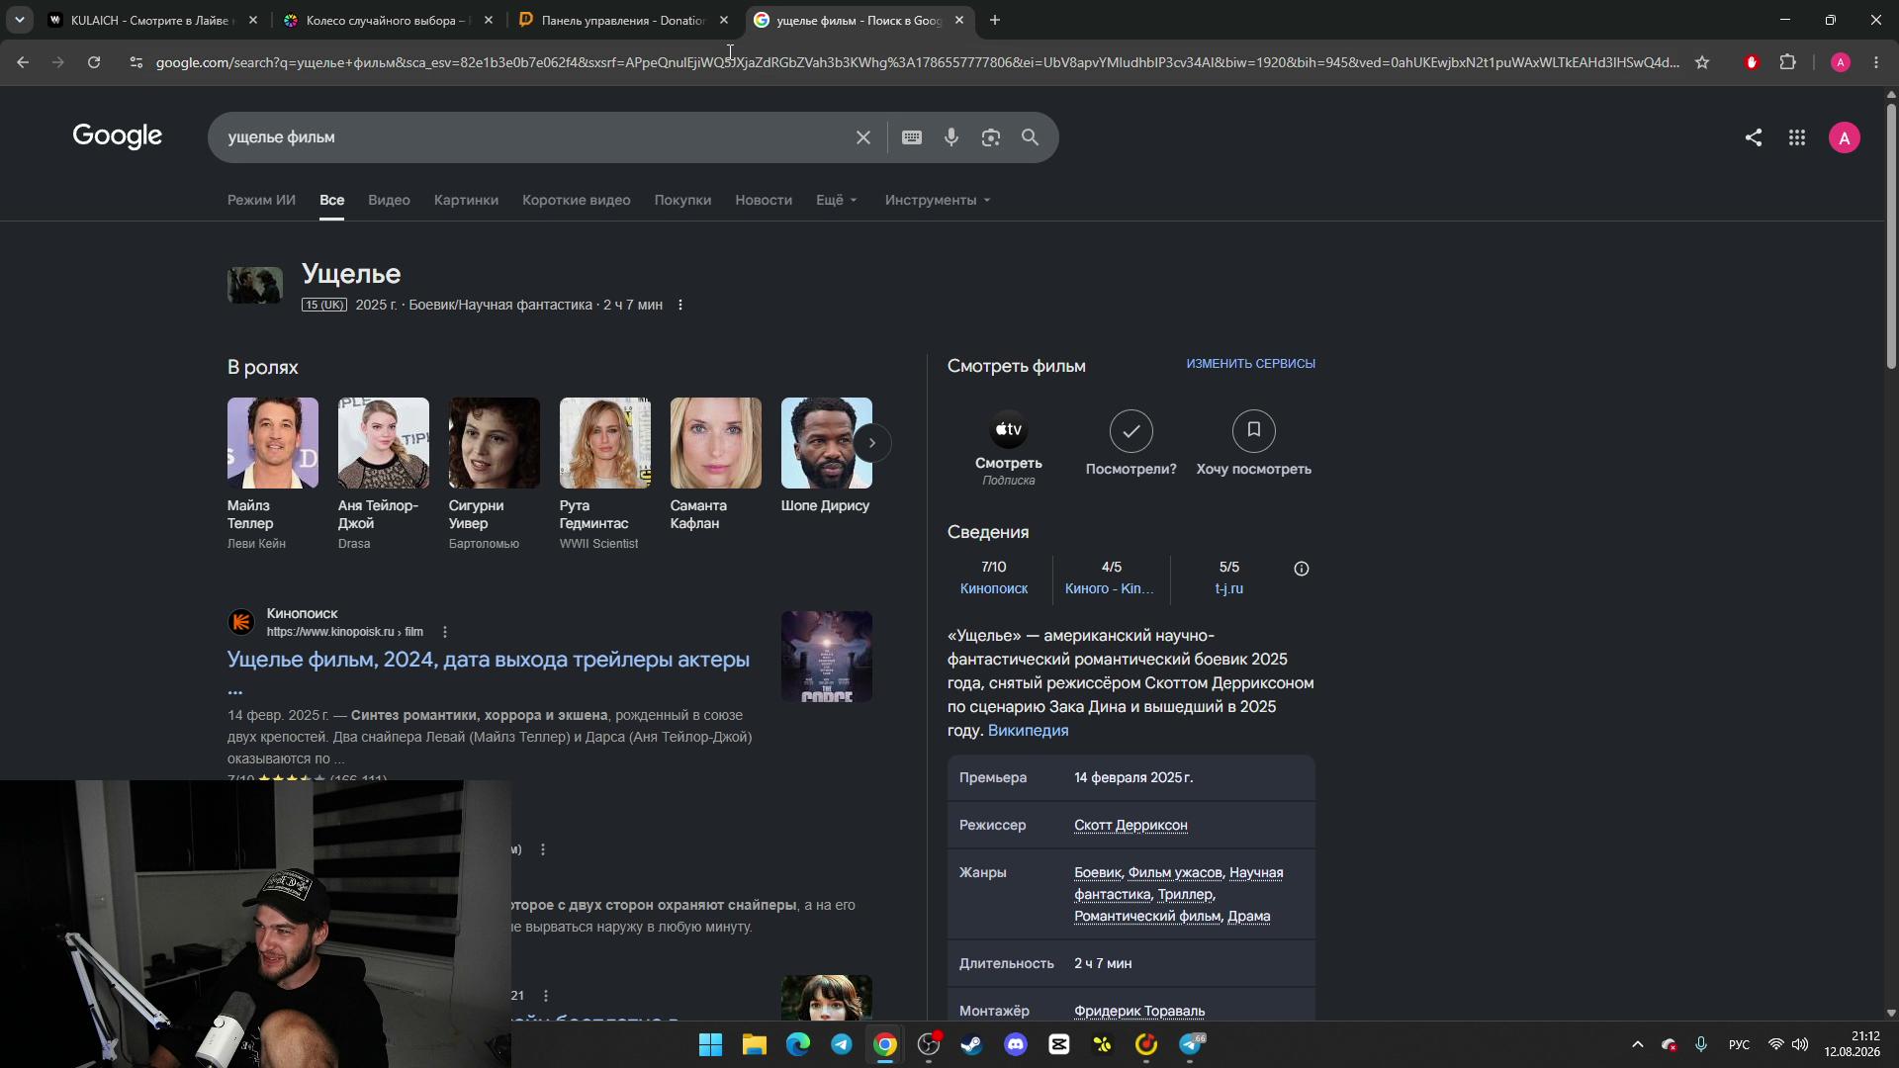Open the Ущелье movie poster thumbnail

point(255,286)
